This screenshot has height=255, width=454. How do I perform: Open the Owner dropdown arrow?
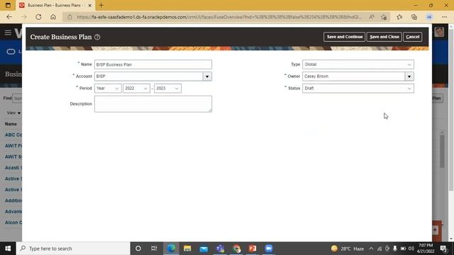point(409,76)
